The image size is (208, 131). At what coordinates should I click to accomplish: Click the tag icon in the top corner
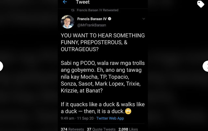[x=201, y=4]
